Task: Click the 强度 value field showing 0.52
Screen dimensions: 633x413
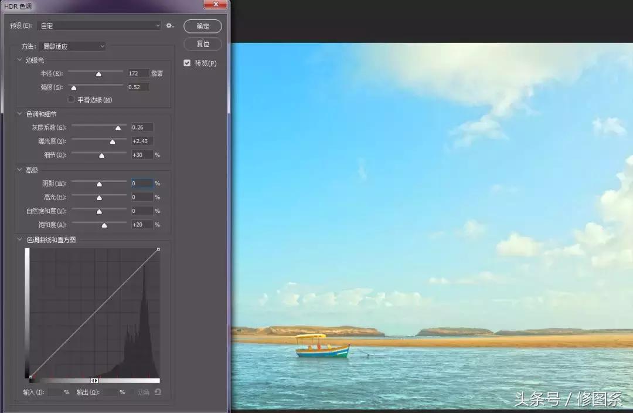Action: pyautogui.click(x=138, y=87)
